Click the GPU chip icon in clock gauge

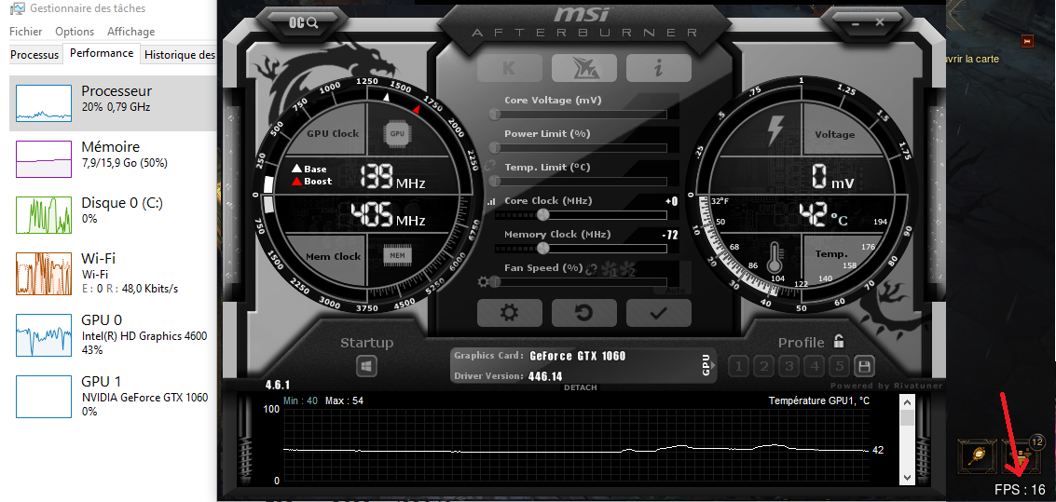[397, 133]
